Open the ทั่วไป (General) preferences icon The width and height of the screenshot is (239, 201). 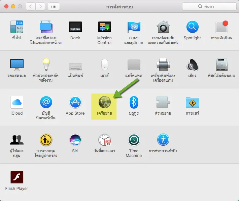point(16,27)
